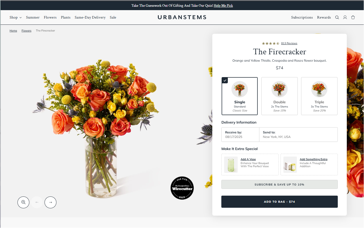Open the account profile icon
The width and height of the screenshot is (364, 228).
[345, 17]
